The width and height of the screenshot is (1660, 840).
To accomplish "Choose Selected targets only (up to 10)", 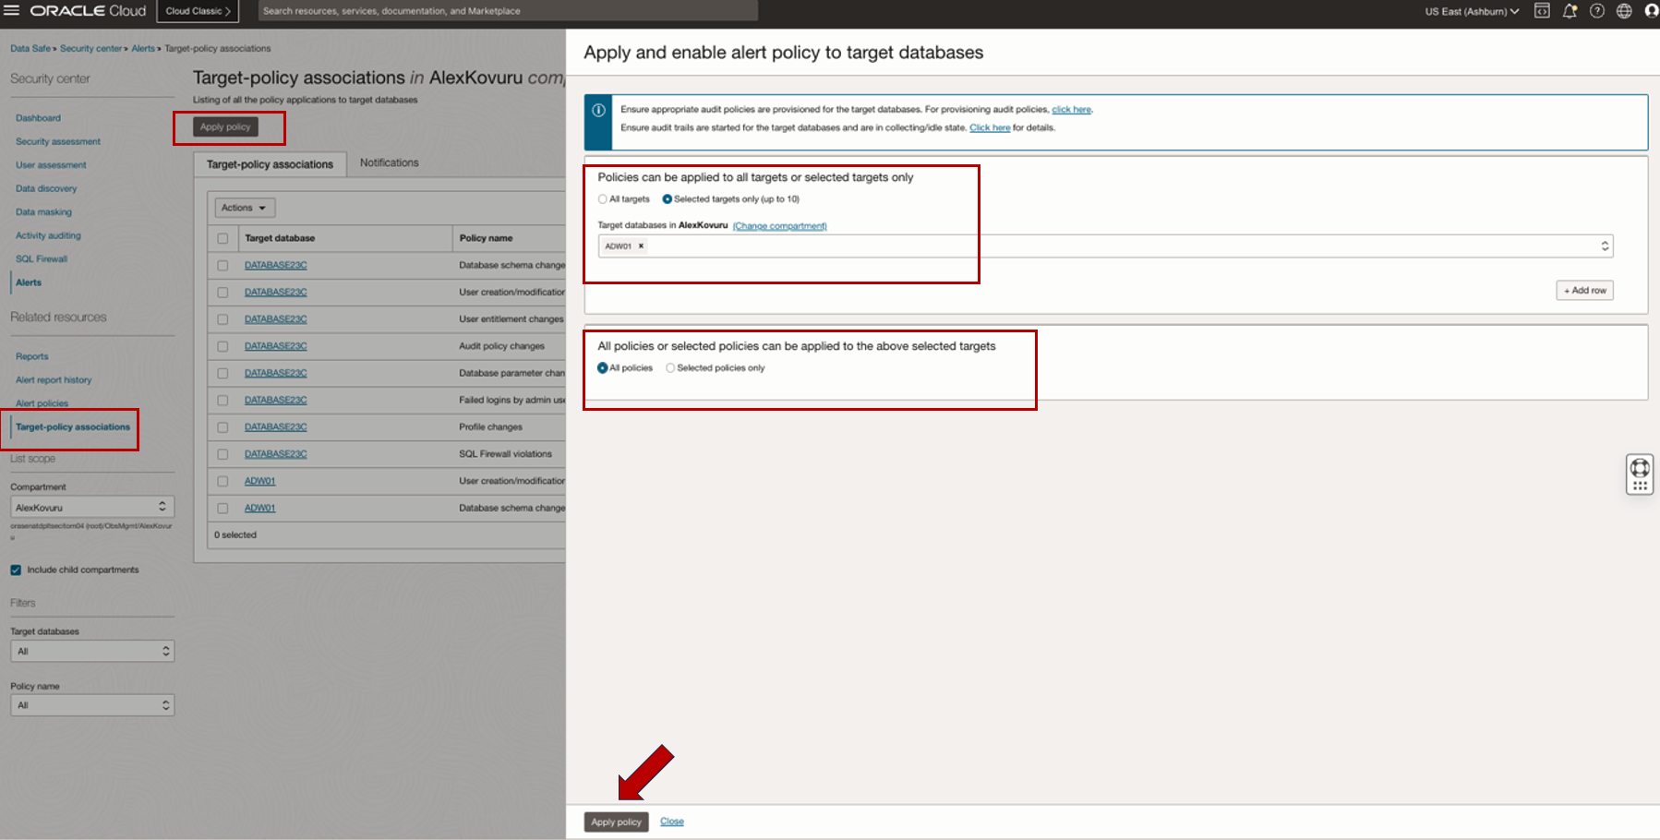I will pos(668,199).
